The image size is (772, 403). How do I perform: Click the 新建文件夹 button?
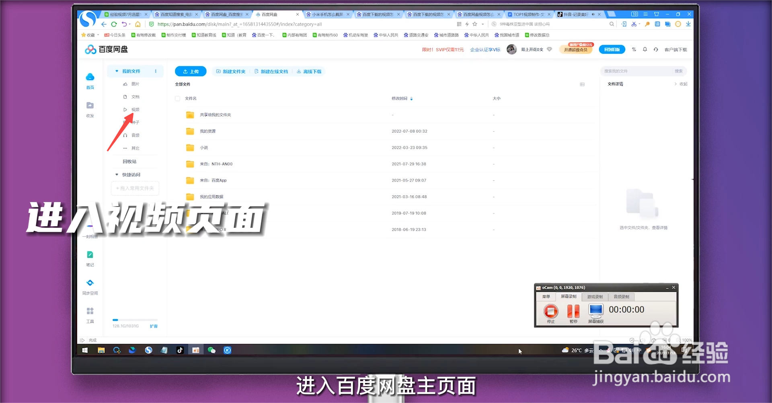click(x=231, y=72)
